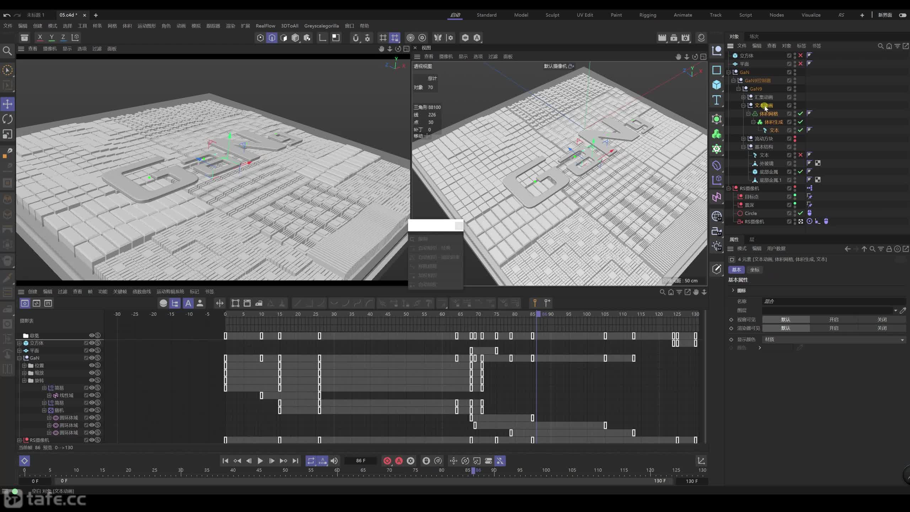Toggle Z axis lock icon
The width and height of the screenshot is (910, 512).
63,37
